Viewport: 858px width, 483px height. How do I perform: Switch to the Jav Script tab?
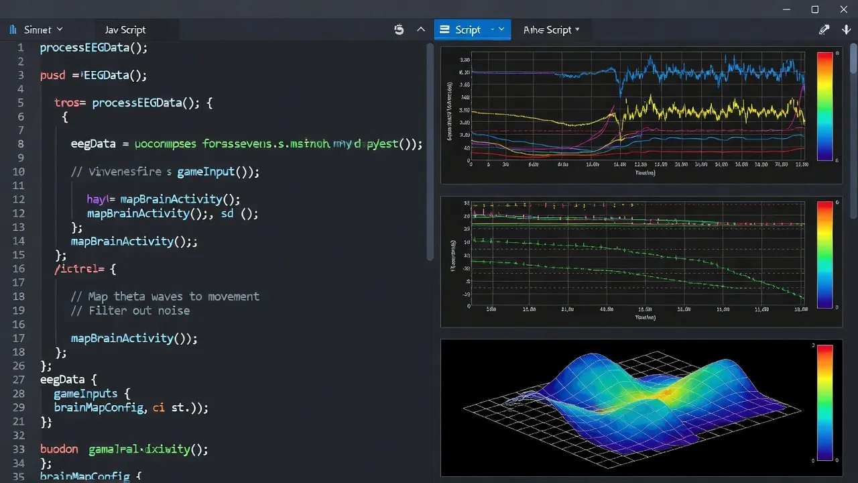[x=125, y=30]
